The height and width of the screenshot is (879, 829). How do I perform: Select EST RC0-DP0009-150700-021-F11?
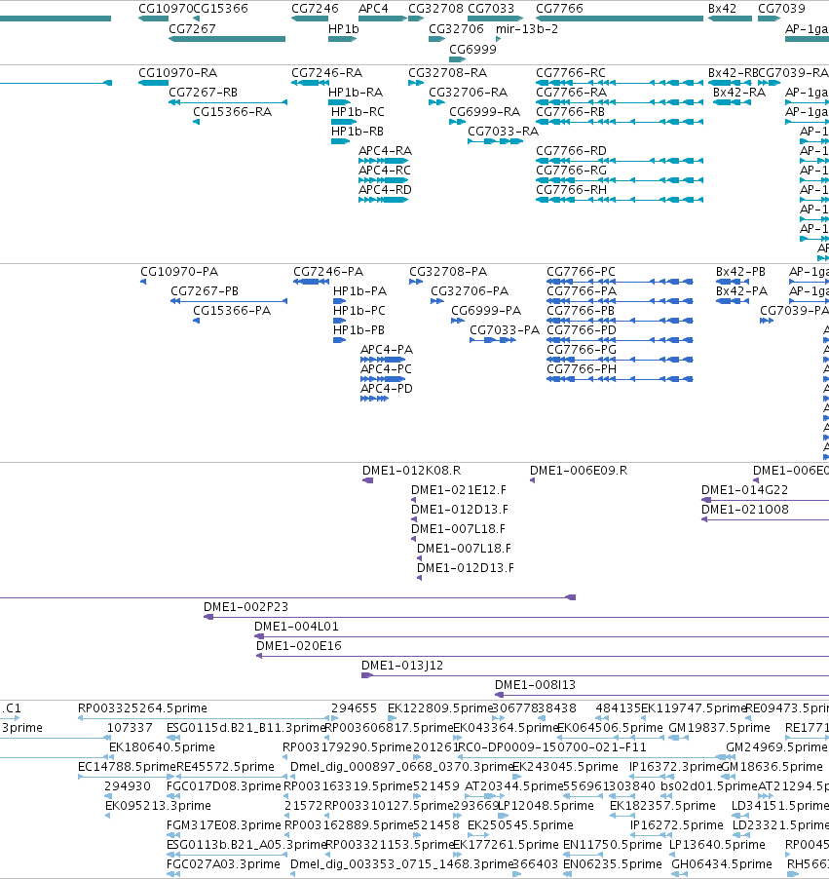pos(552,747)
